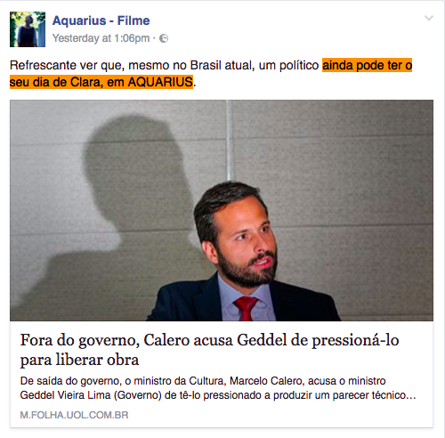
Task: Open the article preview photo of the man
Action: [222, 210]
